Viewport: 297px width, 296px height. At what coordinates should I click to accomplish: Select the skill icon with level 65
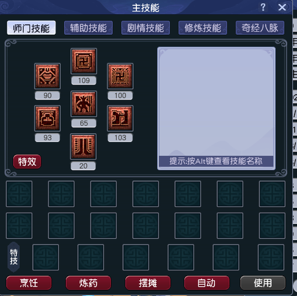tap(84, 104)
